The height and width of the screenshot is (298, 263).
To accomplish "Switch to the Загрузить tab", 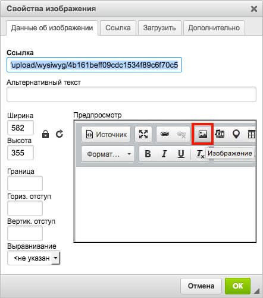I will (x=159, y=28).
